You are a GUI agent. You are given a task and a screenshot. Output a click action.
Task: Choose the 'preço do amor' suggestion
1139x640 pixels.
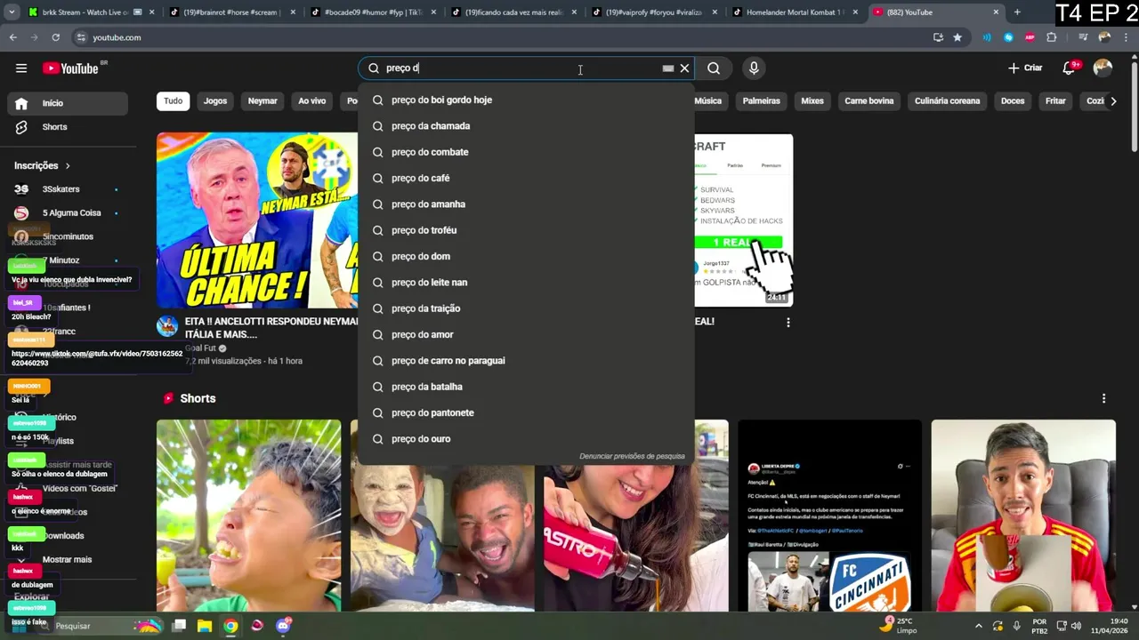[526, 334]
